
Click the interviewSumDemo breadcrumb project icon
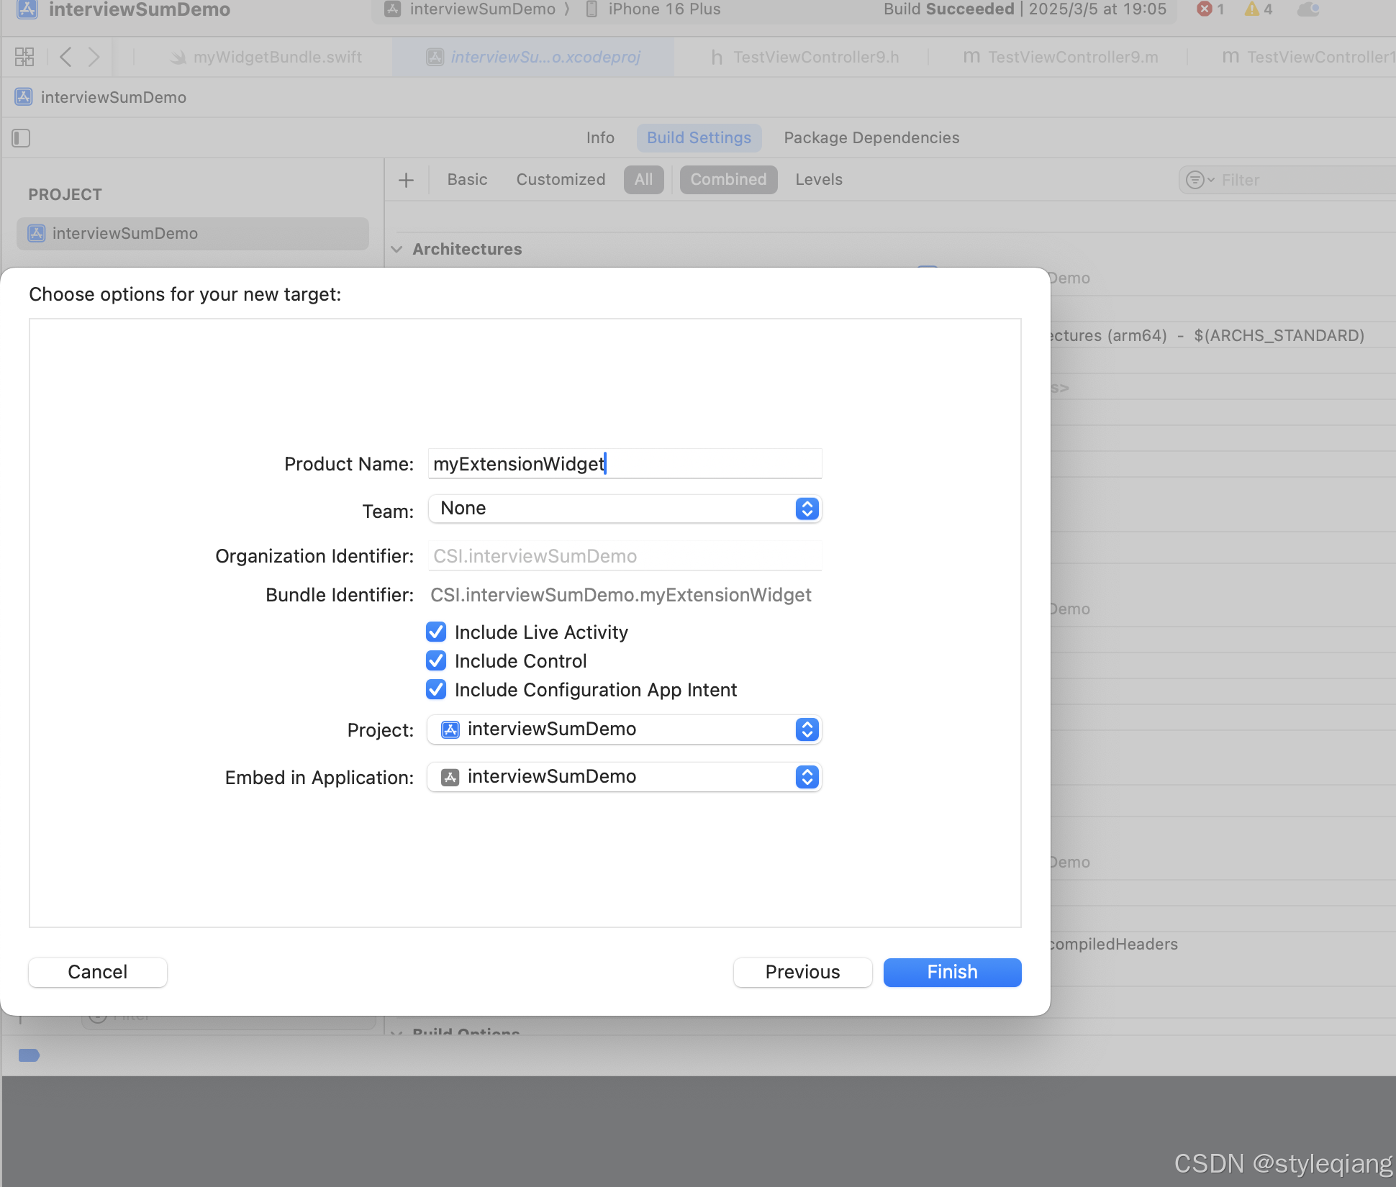pyautogui.click(x=24, y=97)
